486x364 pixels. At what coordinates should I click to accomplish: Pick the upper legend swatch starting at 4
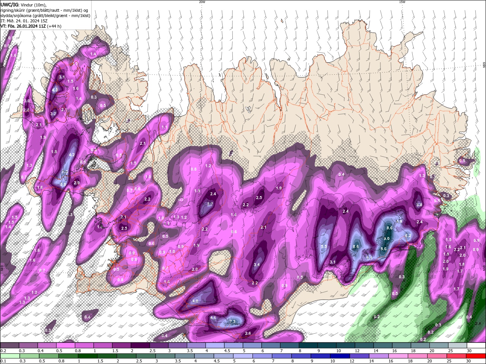[215, 345]
